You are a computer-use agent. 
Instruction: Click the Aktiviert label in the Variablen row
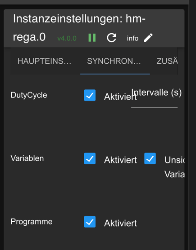click(120, 160)
